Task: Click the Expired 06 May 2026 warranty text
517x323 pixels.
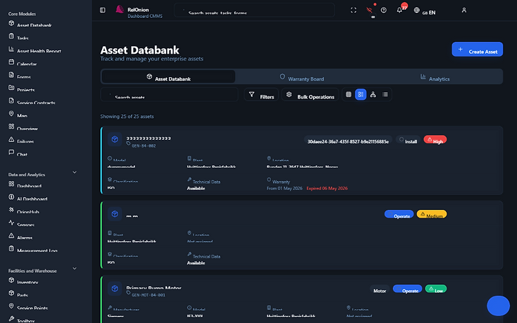Action: point(327,188)
